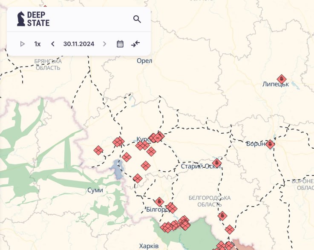The width and height of the screenshot is (314, 250).
Task: Select the westernmost red diamond near Курськ
Action: 98,150
